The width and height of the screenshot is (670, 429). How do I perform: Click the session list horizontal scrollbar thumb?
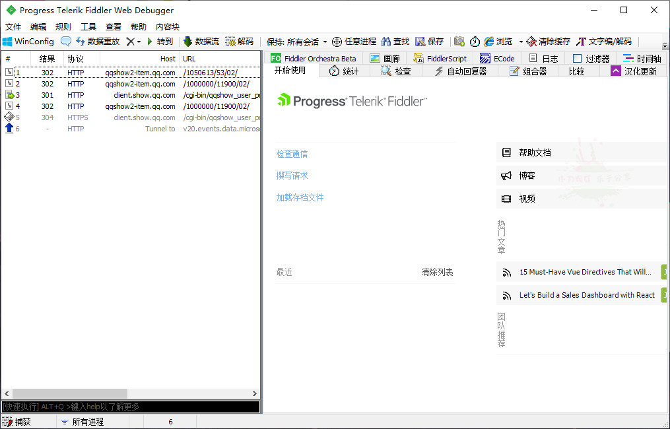coord(70,393)
